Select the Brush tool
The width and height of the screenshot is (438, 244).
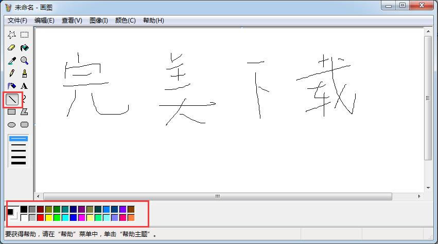pyautogui.click(x=25, y=73)
